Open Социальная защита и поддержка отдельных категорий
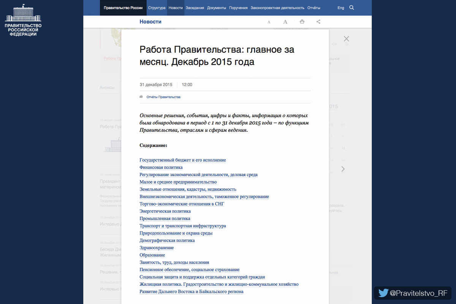The width and height of the screenshot is (456, 304). point(202,277)
